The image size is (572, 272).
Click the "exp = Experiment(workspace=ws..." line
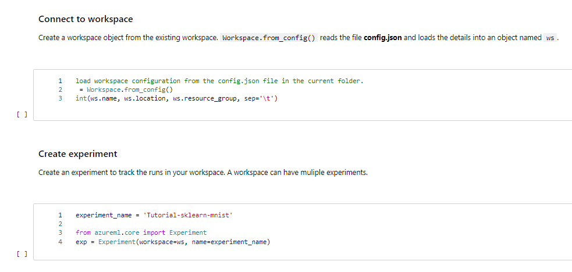pos(173,241)
